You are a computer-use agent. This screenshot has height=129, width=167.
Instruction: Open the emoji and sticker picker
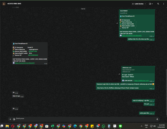point(14,119)
